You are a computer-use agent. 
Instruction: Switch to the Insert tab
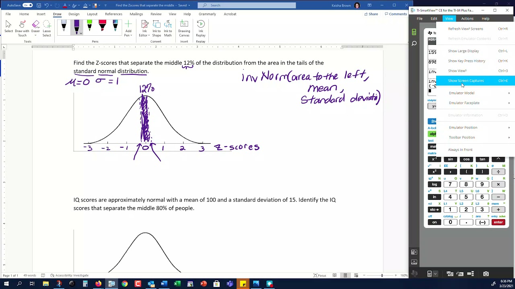(x=41, y=14)
